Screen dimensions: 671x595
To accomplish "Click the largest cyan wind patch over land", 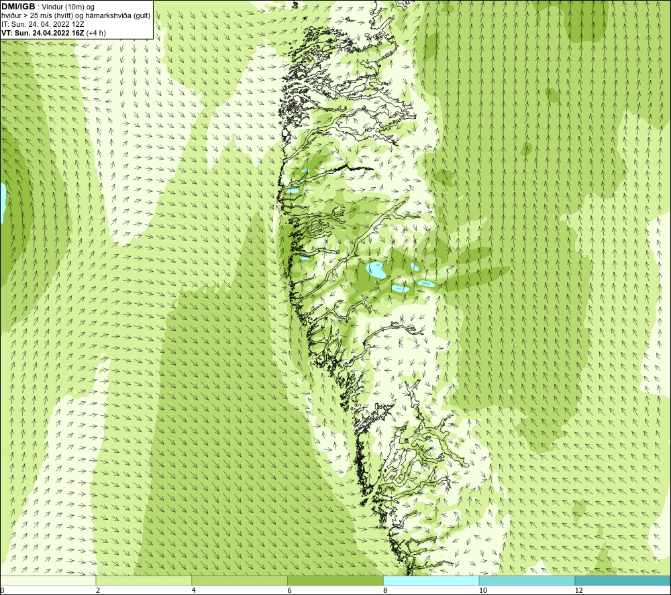I will click(375, 271).
